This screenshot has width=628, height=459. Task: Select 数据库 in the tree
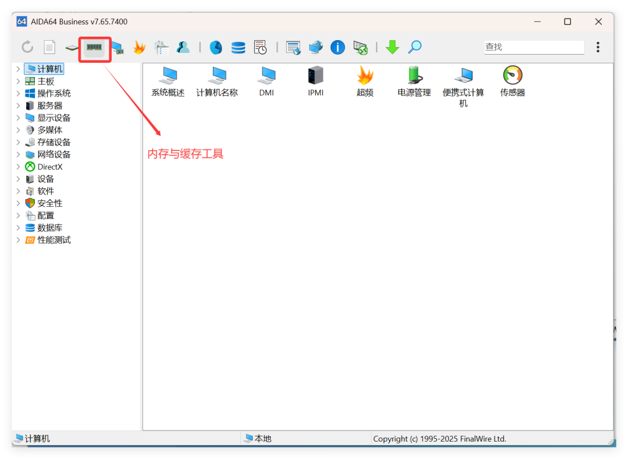44,228
